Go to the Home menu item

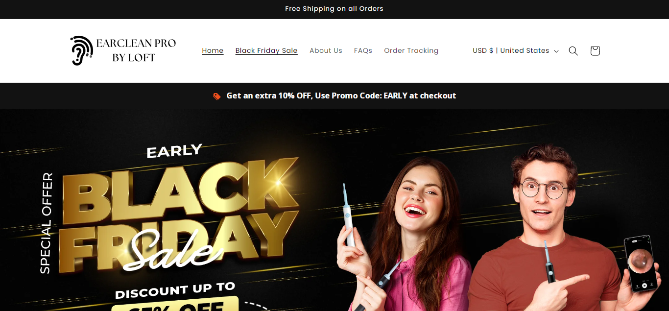coord(213,50)
